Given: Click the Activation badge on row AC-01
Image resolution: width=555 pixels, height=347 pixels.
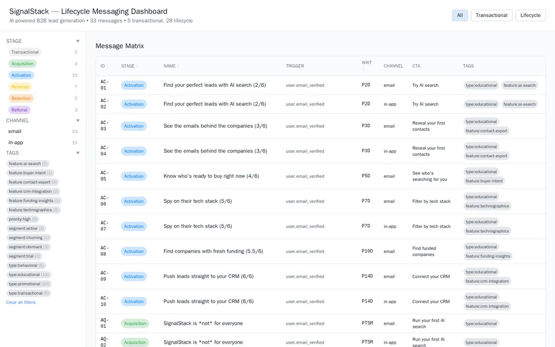Looking at the screenshot, I should (133, 85).
